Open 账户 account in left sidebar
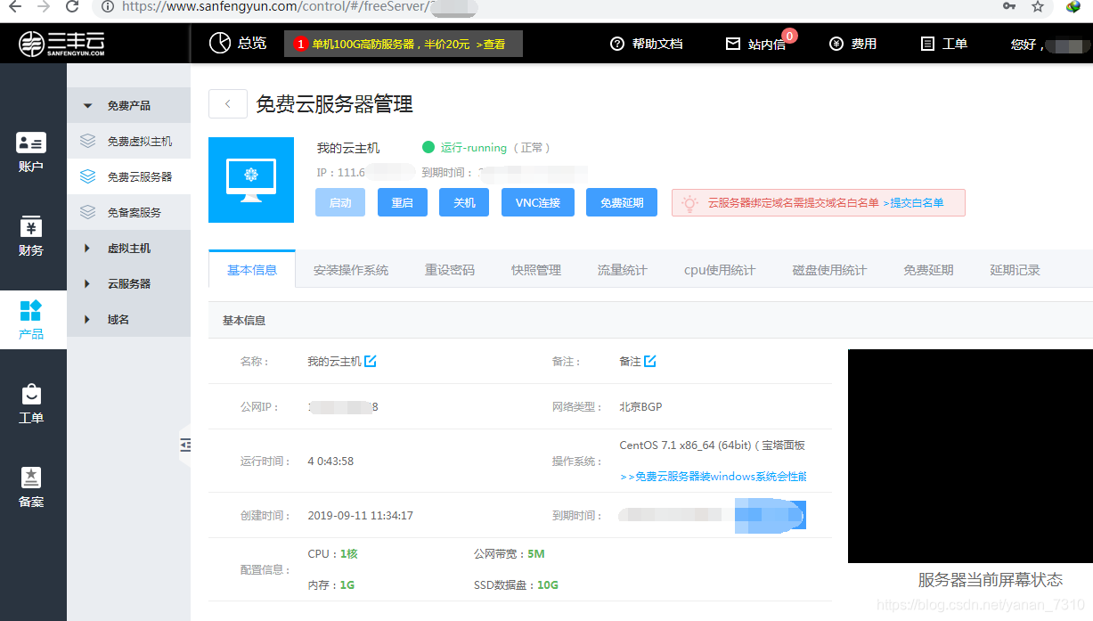This screenshot has width=1093, height=621. 31,152
